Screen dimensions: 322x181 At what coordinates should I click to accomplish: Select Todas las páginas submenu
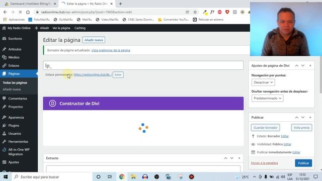pos(15,82)
